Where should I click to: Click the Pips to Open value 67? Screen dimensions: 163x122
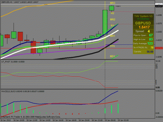[151, 35]
